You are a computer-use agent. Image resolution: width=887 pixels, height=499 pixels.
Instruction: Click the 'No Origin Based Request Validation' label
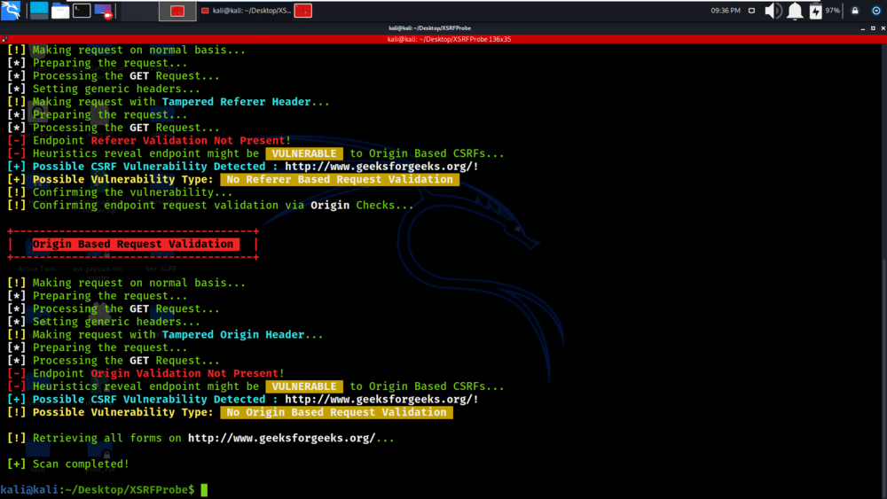pyautogui.click(x=336, y=412)
